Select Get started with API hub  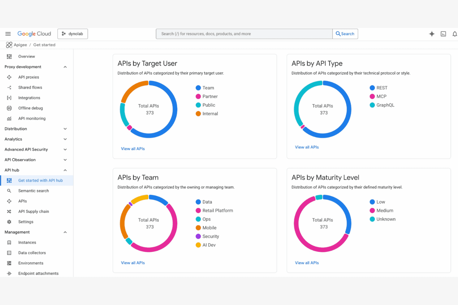coord(37,180)
